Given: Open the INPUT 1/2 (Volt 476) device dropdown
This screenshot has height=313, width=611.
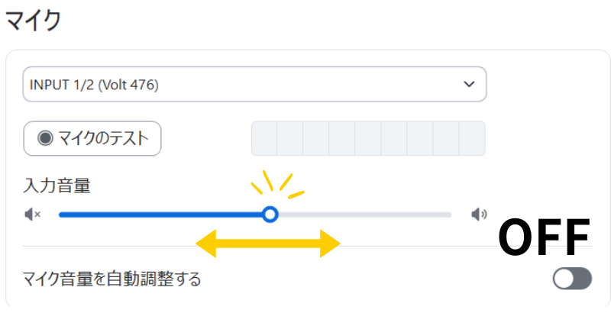Looking at the screenshot, I should pyautogui.click(x=254, y=85).
